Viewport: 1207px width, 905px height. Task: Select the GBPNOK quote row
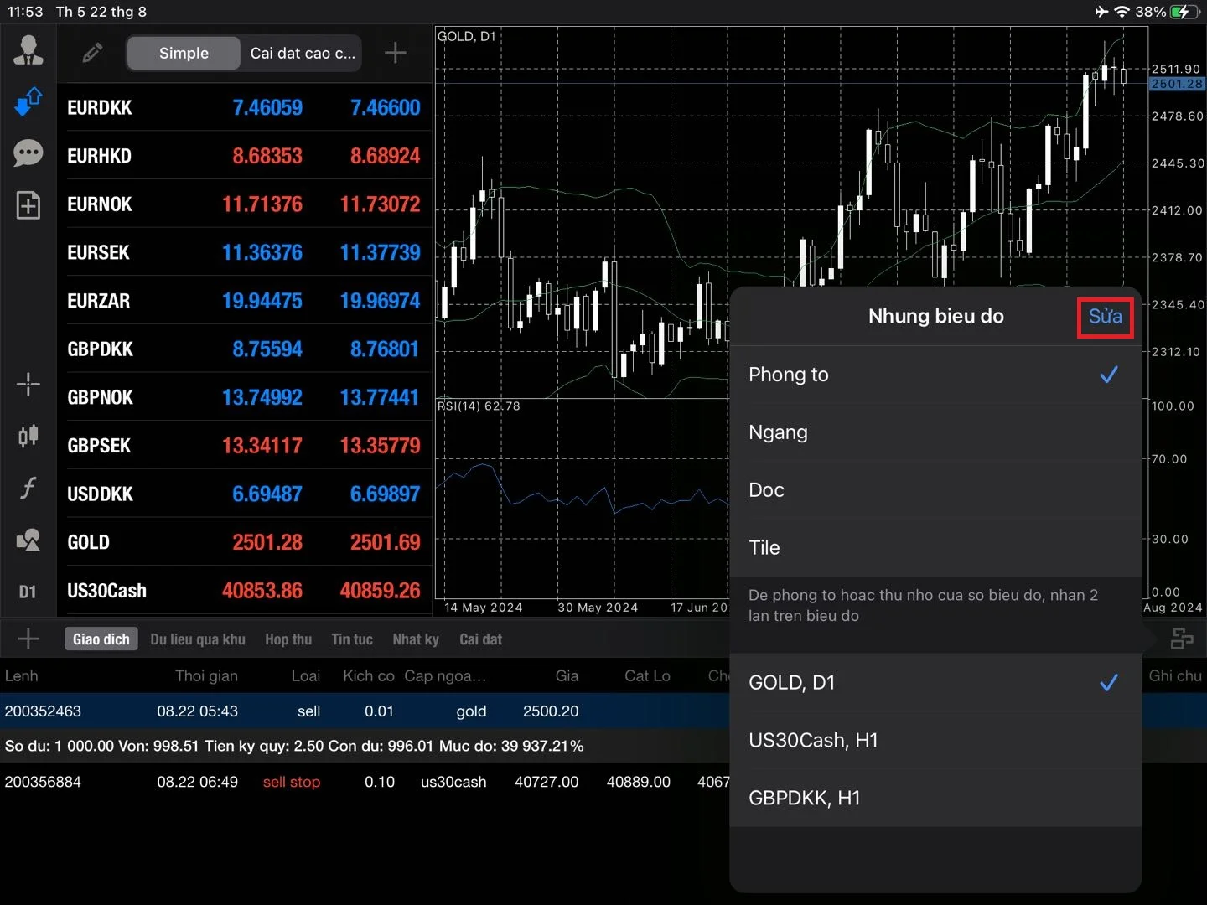click(x=245, y=397)
